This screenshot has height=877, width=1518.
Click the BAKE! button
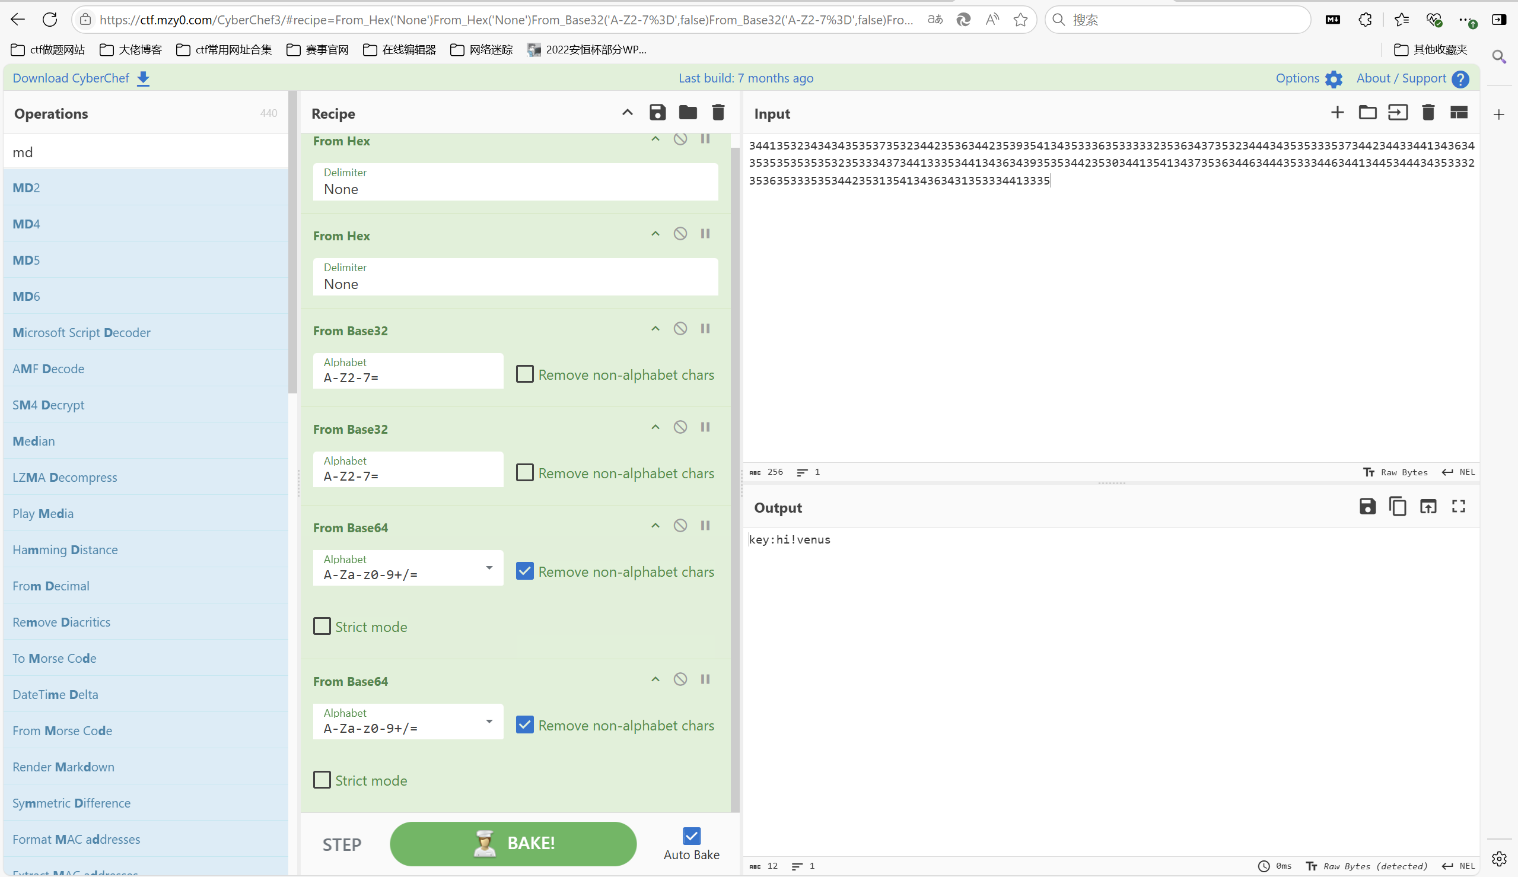(513, 844)
